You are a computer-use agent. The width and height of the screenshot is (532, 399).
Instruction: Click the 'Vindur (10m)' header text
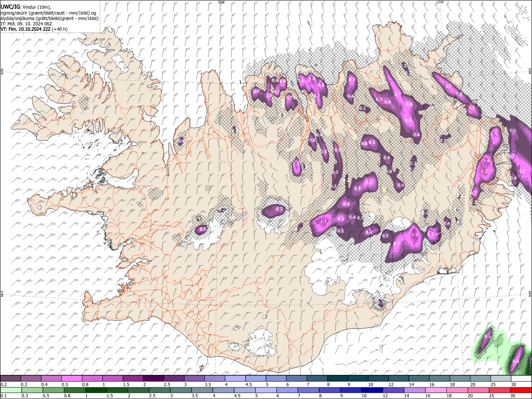point(36,7)
